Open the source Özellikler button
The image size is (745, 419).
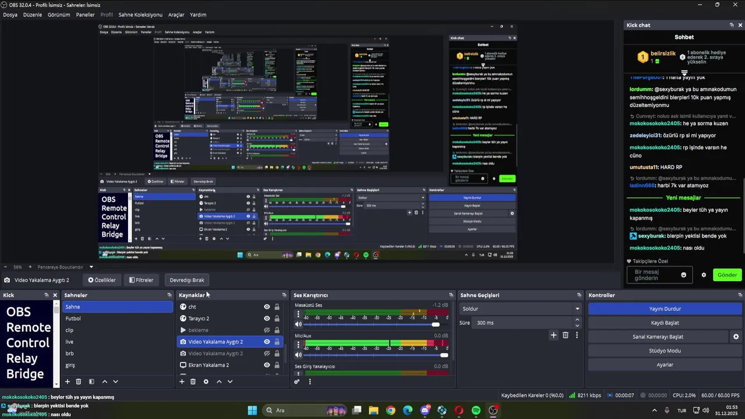coord(102,280)
